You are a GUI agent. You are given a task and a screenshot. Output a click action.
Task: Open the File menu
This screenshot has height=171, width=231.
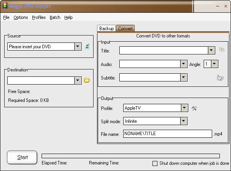[x=6, y=17]
